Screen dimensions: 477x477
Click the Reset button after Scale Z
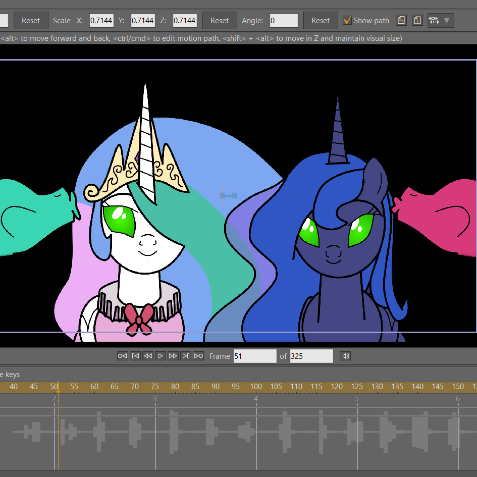point(220,20)
